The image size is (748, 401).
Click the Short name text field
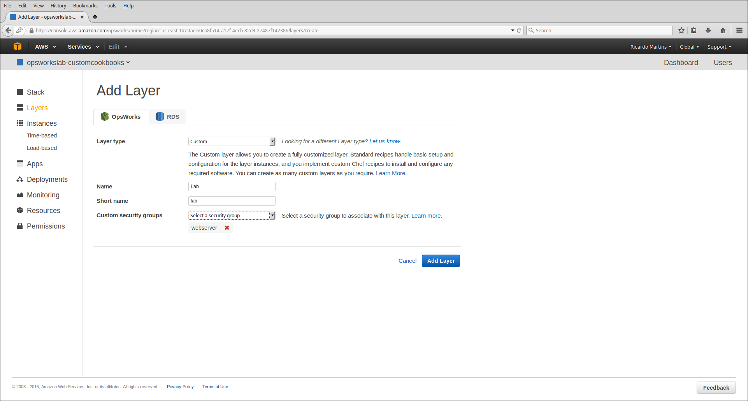[232, 201]
